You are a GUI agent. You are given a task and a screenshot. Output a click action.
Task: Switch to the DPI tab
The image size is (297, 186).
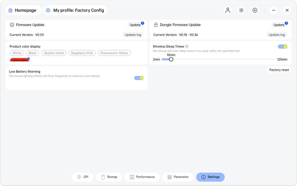(x=83, y=177)
